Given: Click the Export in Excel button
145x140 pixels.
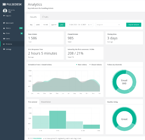Looking at the screenshot, I should (134, 25).
